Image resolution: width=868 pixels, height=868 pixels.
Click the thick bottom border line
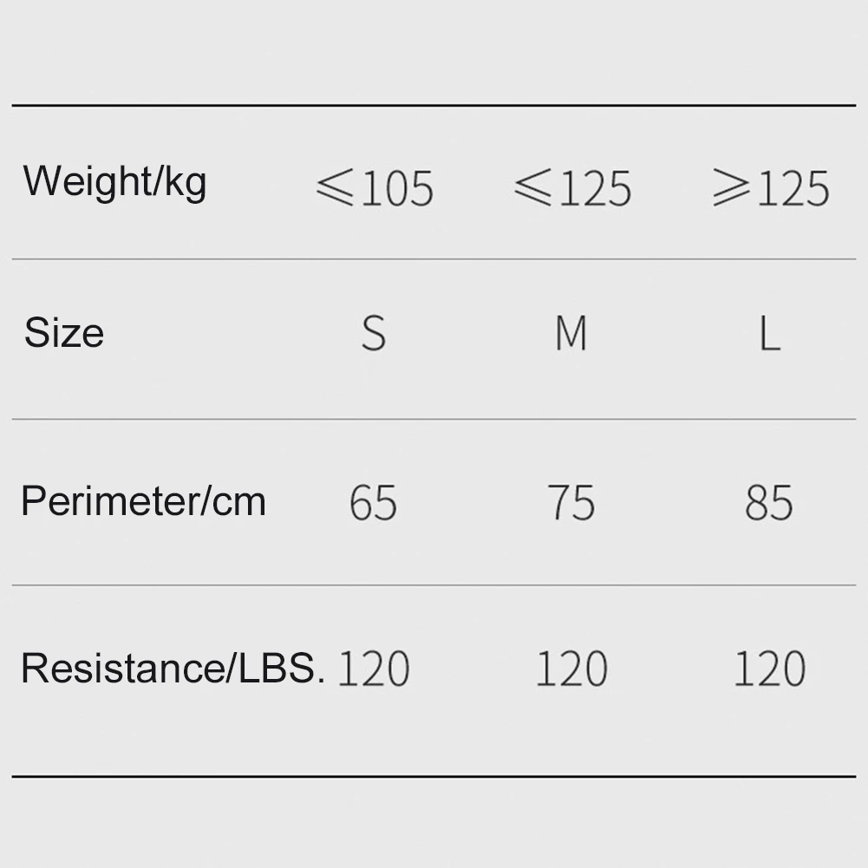(x=434, y=776)
